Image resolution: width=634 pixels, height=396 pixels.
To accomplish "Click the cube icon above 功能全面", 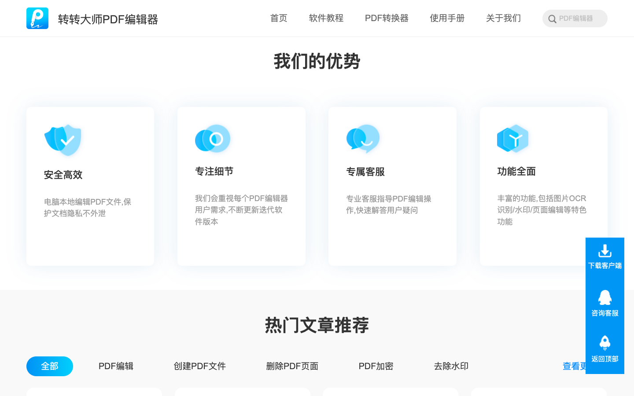I will click(512, 139).
